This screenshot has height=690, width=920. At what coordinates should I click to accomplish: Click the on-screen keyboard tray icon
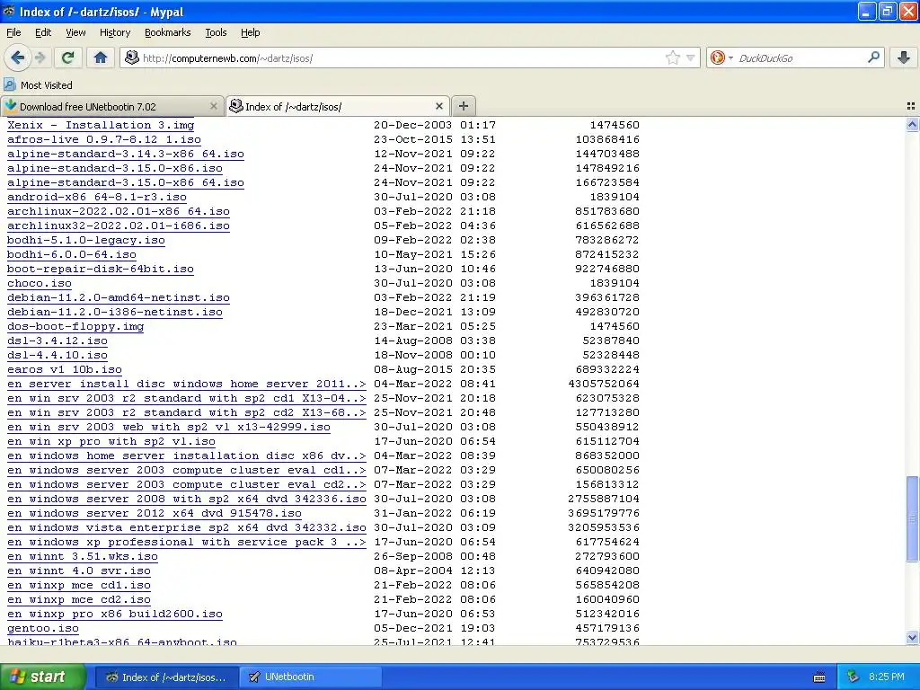[x=819, y=677]
